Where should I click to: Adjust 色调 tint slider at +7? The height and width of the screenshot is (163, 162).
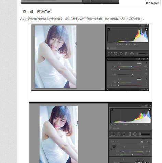[x=132, y=154]
